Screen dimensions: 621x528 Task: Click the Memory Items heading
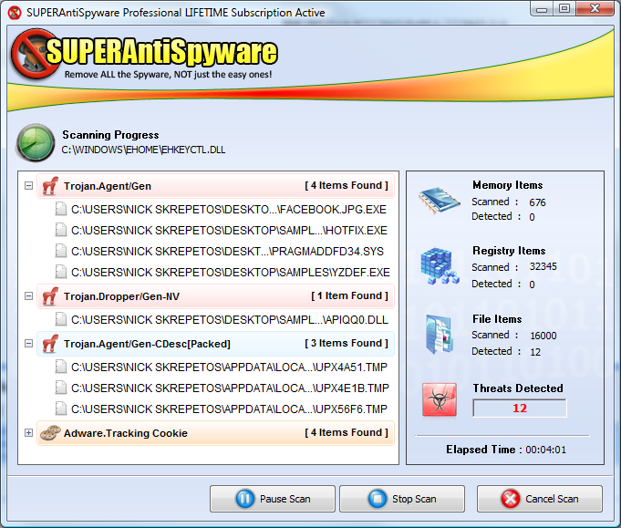[508, 185]
